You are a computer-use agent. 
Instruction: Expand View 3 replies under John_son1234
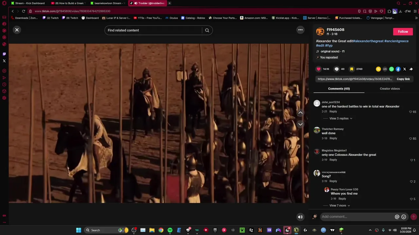(341, 118)
